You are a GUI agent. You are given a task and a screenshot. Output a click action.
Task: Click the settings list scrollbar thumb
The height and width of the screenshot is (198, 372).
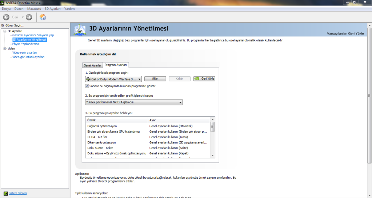(x=213, y=127)
